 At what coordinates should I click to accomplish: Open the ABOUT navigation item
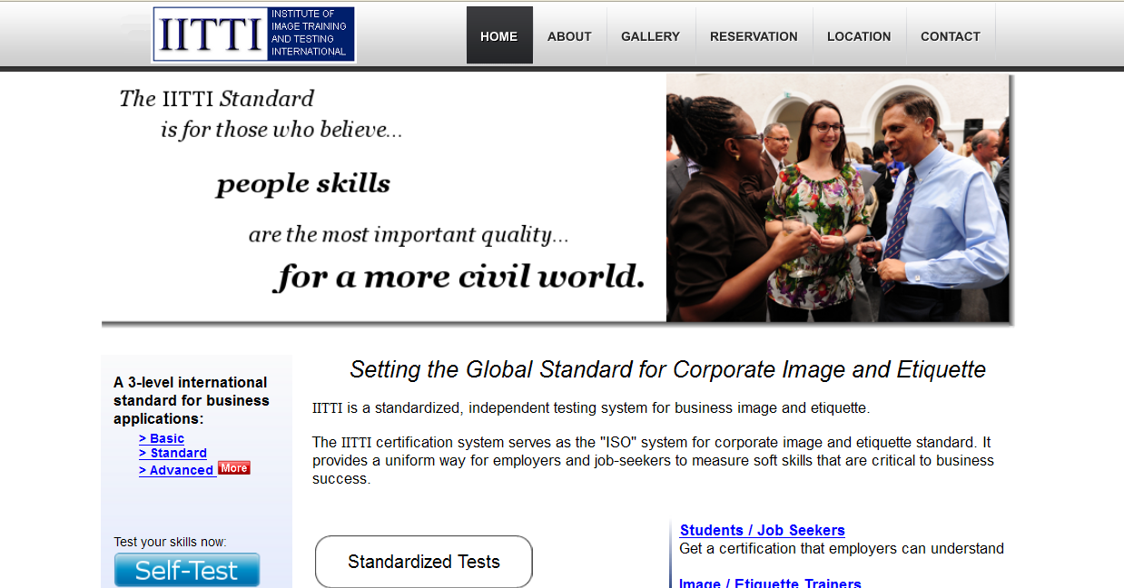(x=569, y=35)
